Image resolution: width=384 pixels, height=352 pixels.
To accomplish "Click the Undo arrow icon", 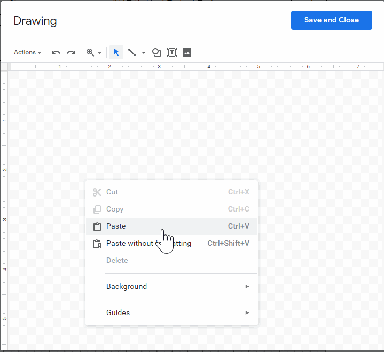I will tap(56, 52).
